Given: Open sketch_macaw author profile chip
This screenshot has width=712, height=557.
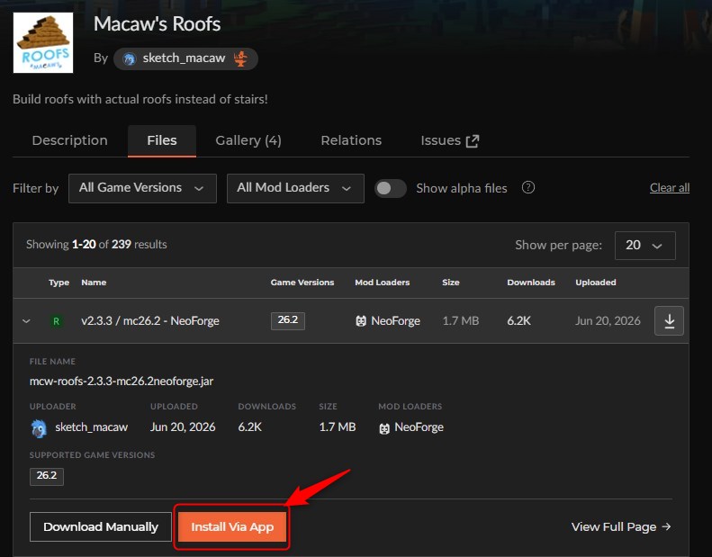Looking at the screenshot, I should 185,58.
